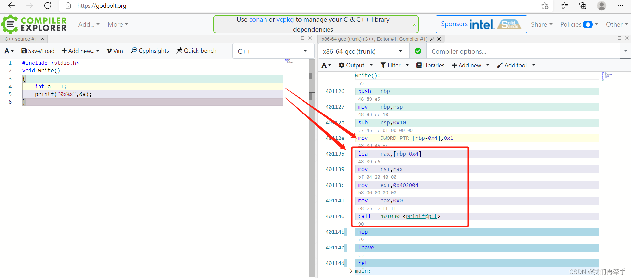Maximize the source editor pane
This screenshot has width=631, height=278.
[302, 38]
